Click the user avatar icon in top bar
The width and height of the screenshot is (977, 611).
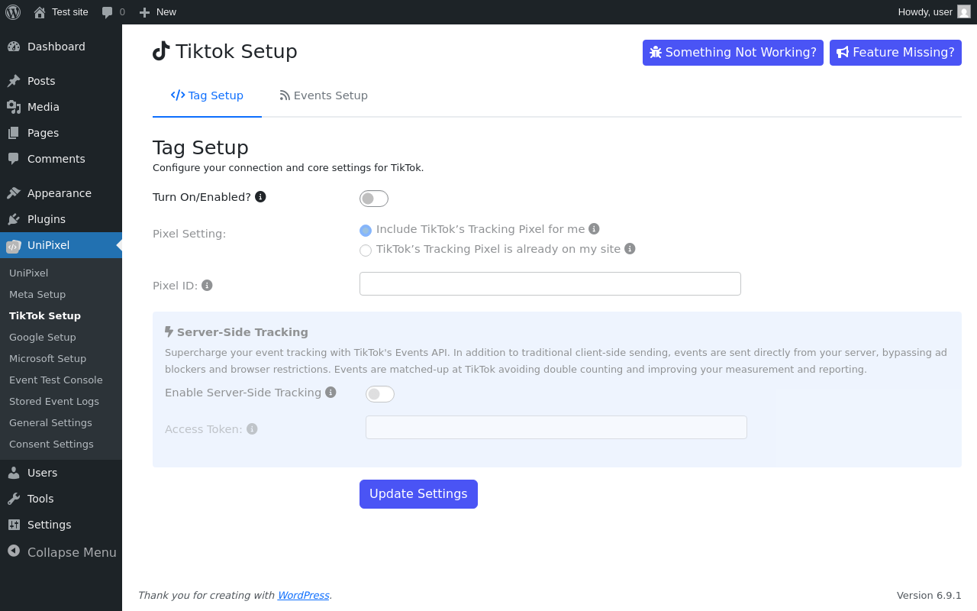(964, 11)
